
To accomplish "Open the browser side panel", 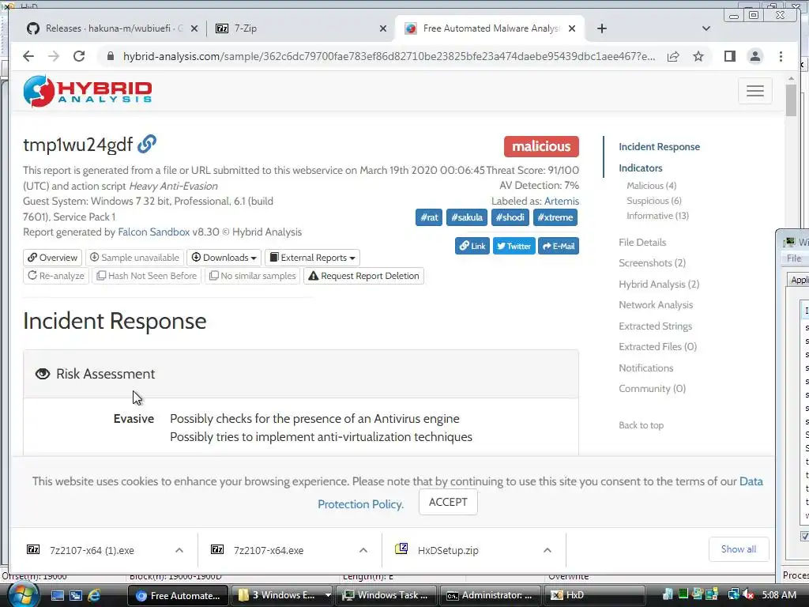I will 729,56.
